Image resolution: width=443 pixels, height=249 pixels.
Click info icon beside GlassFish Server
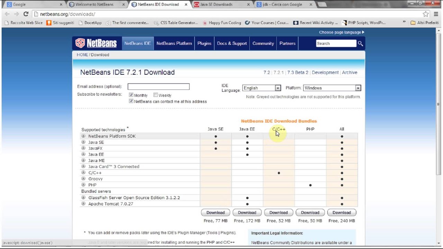[x=83, y=197]
